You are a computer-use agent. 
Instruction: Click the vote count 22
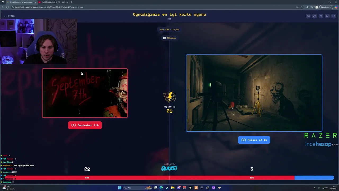(x=87, y=169)
